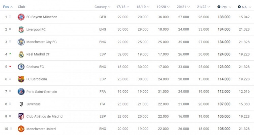
Task: Sort by the 17/18 season column
Action: click(x=123, y=7)
